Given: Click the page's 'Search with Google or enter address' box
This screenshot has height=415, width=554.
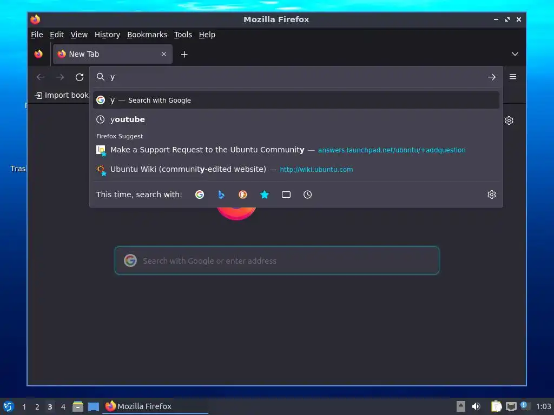Looking at the screenshot, I should pos(276,260).
